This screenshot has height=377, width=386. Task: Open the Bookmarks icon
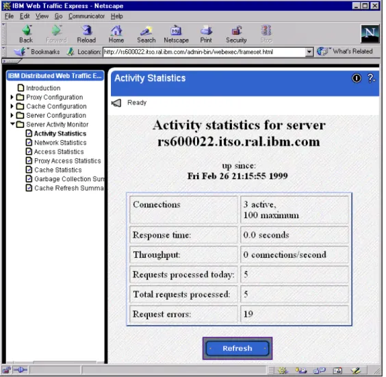pos(20,52)
